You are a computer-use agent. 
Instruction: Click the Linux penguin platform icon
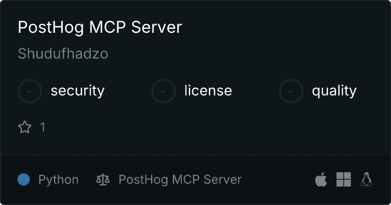click(366, 179)
